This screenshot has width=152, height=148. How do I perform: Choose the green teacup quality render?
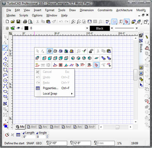click(66, 51)
